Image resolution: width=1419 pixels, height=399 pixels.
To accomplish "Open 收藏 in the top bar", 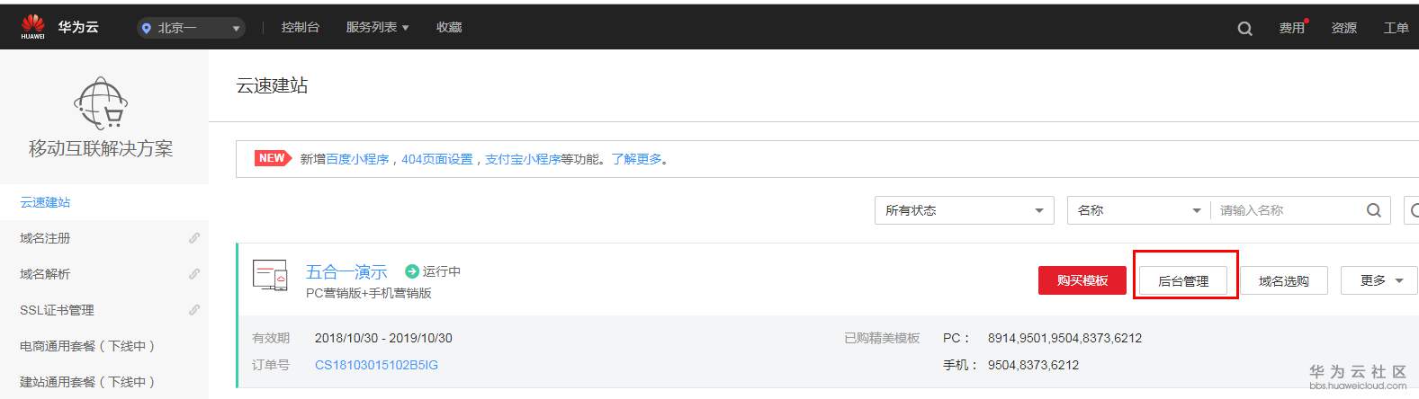I will tap(449, 28).
